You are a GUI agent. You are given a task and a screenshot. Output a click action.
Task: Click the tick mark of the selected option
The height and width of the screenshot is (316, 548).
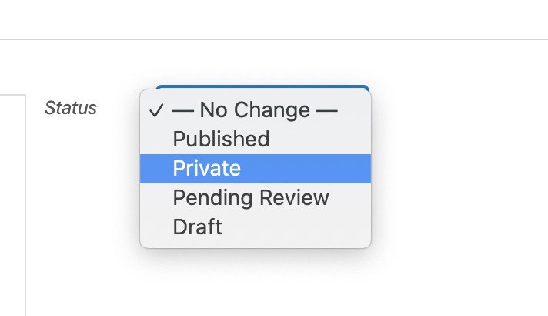tap(156, 110)
